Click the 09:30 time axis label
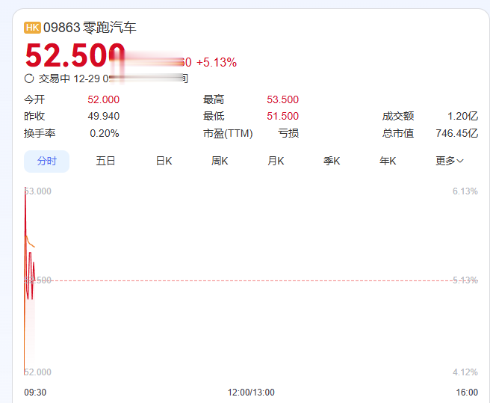Screen dimensions: 490x403 35,393
